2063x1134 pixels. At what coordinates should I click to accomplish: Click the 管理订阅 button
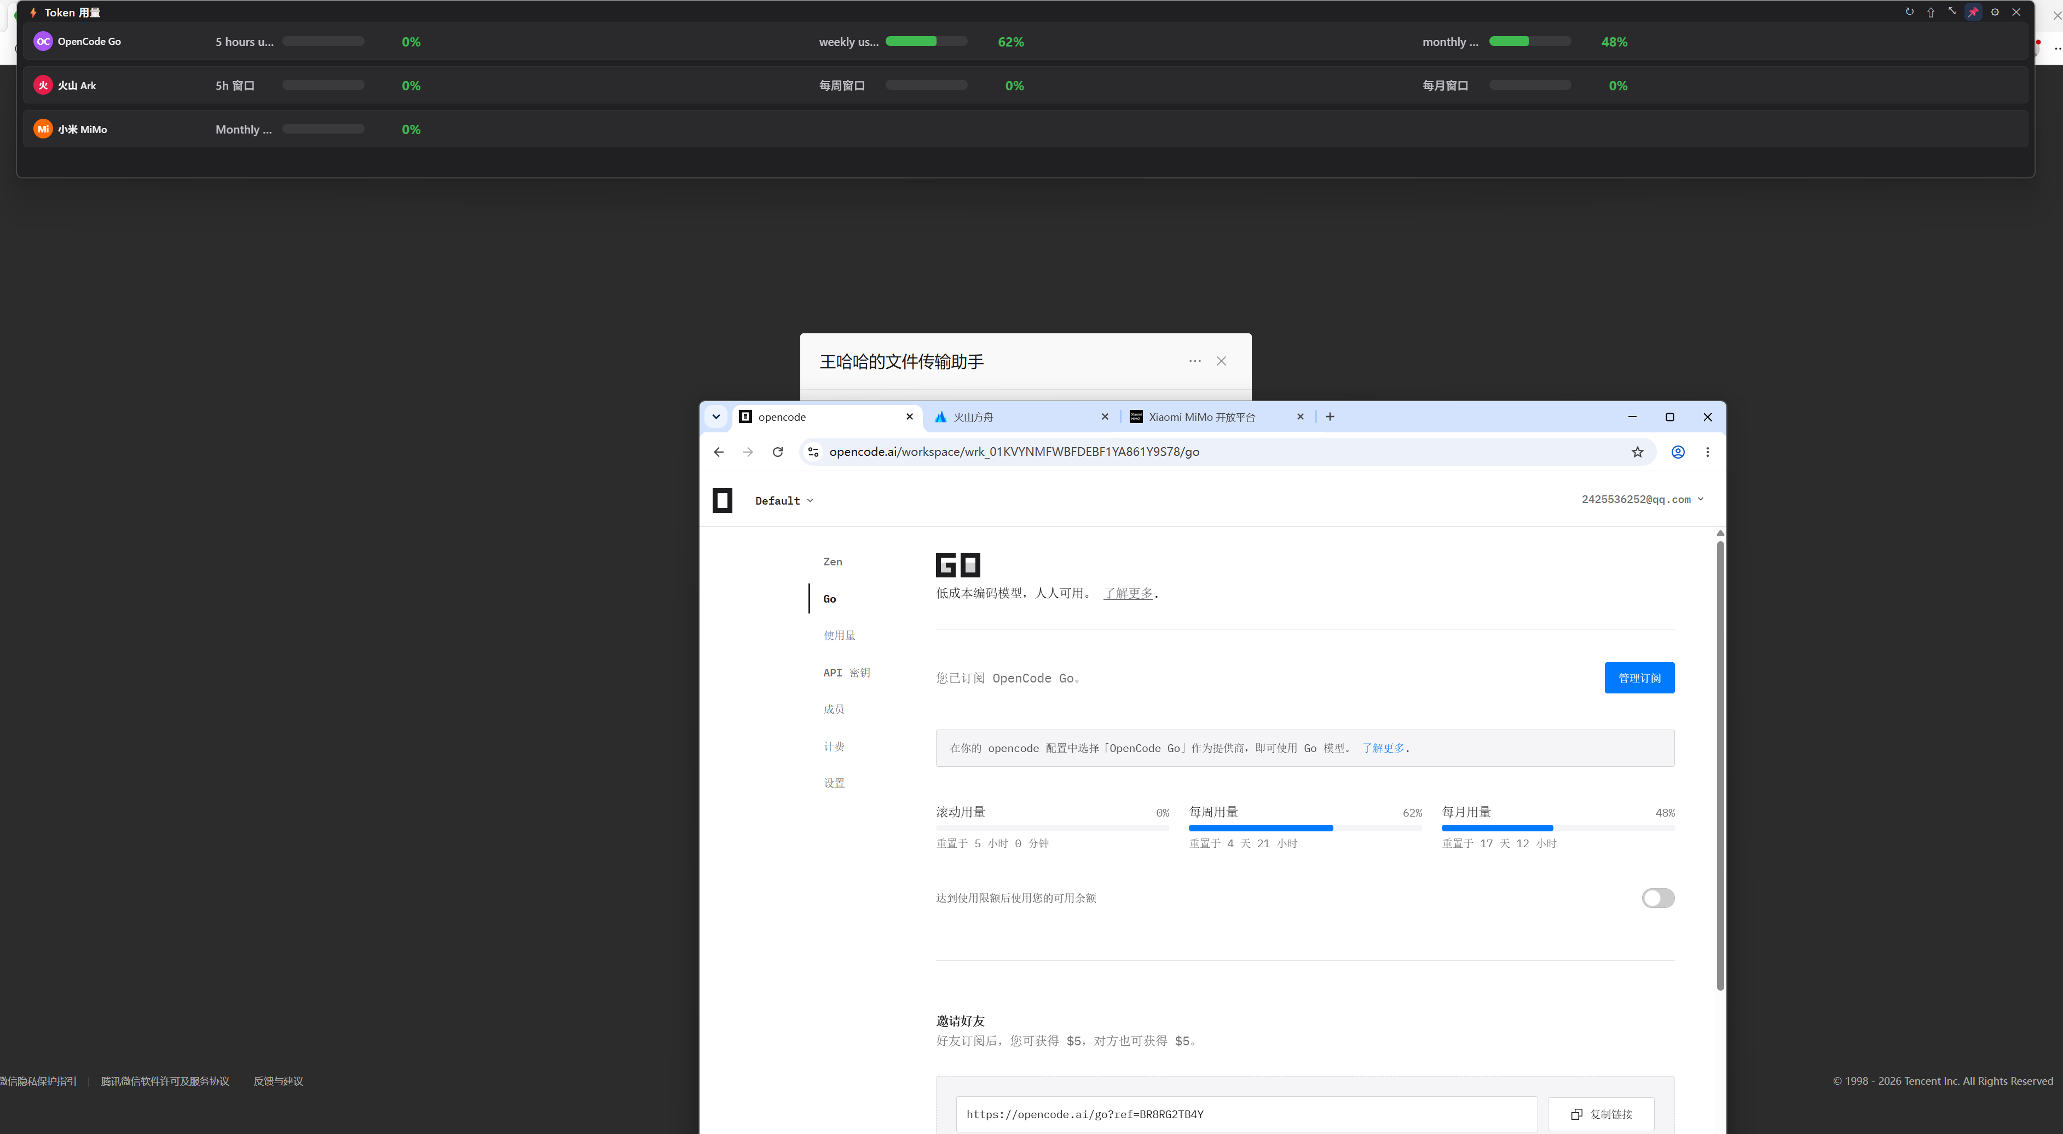[1639, 678]
